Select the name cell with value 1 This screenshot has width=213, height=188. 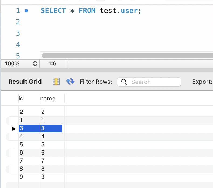[43, 120]
